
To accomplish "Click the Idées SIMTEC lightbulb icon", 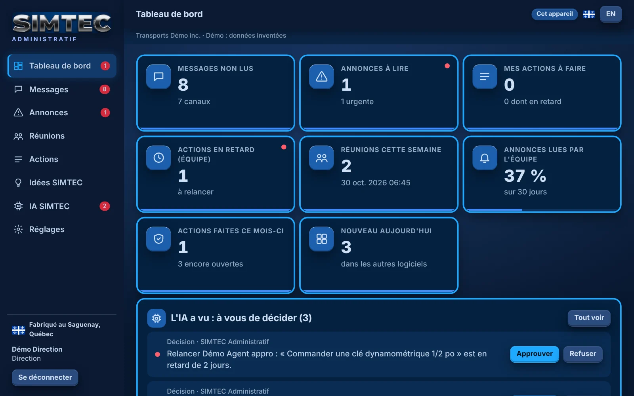I will pos(18,183).
